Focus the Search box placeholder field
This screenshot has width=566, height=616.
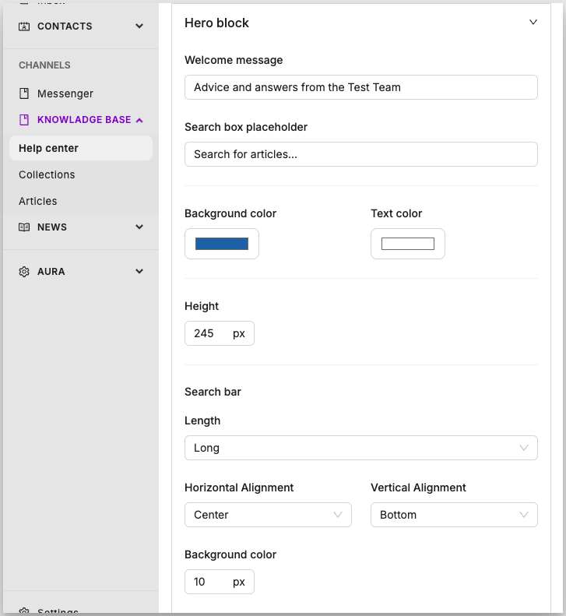pyautogui.click(x=361, y=154)
